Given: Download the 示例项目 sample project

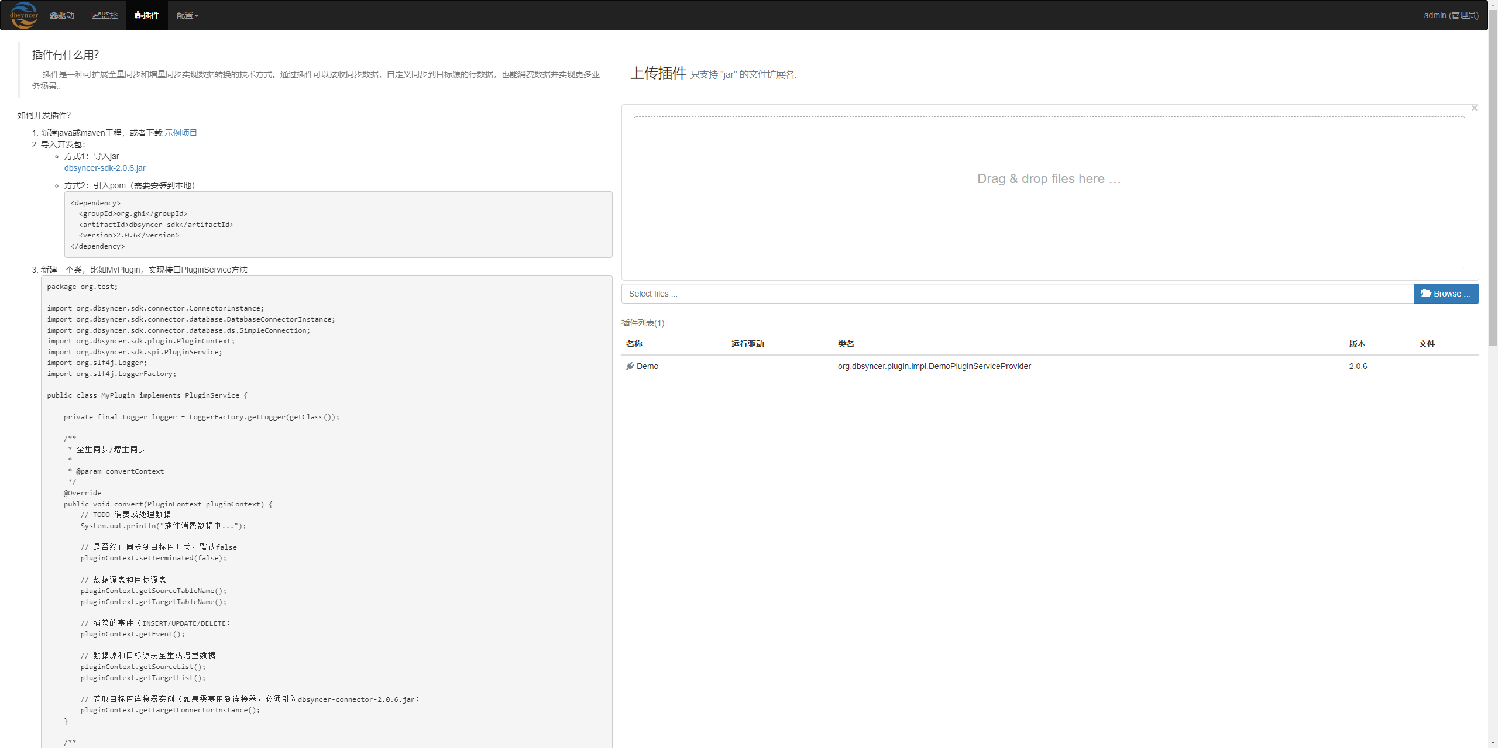Looking at the screenshot, I should (x=180, y=133).
